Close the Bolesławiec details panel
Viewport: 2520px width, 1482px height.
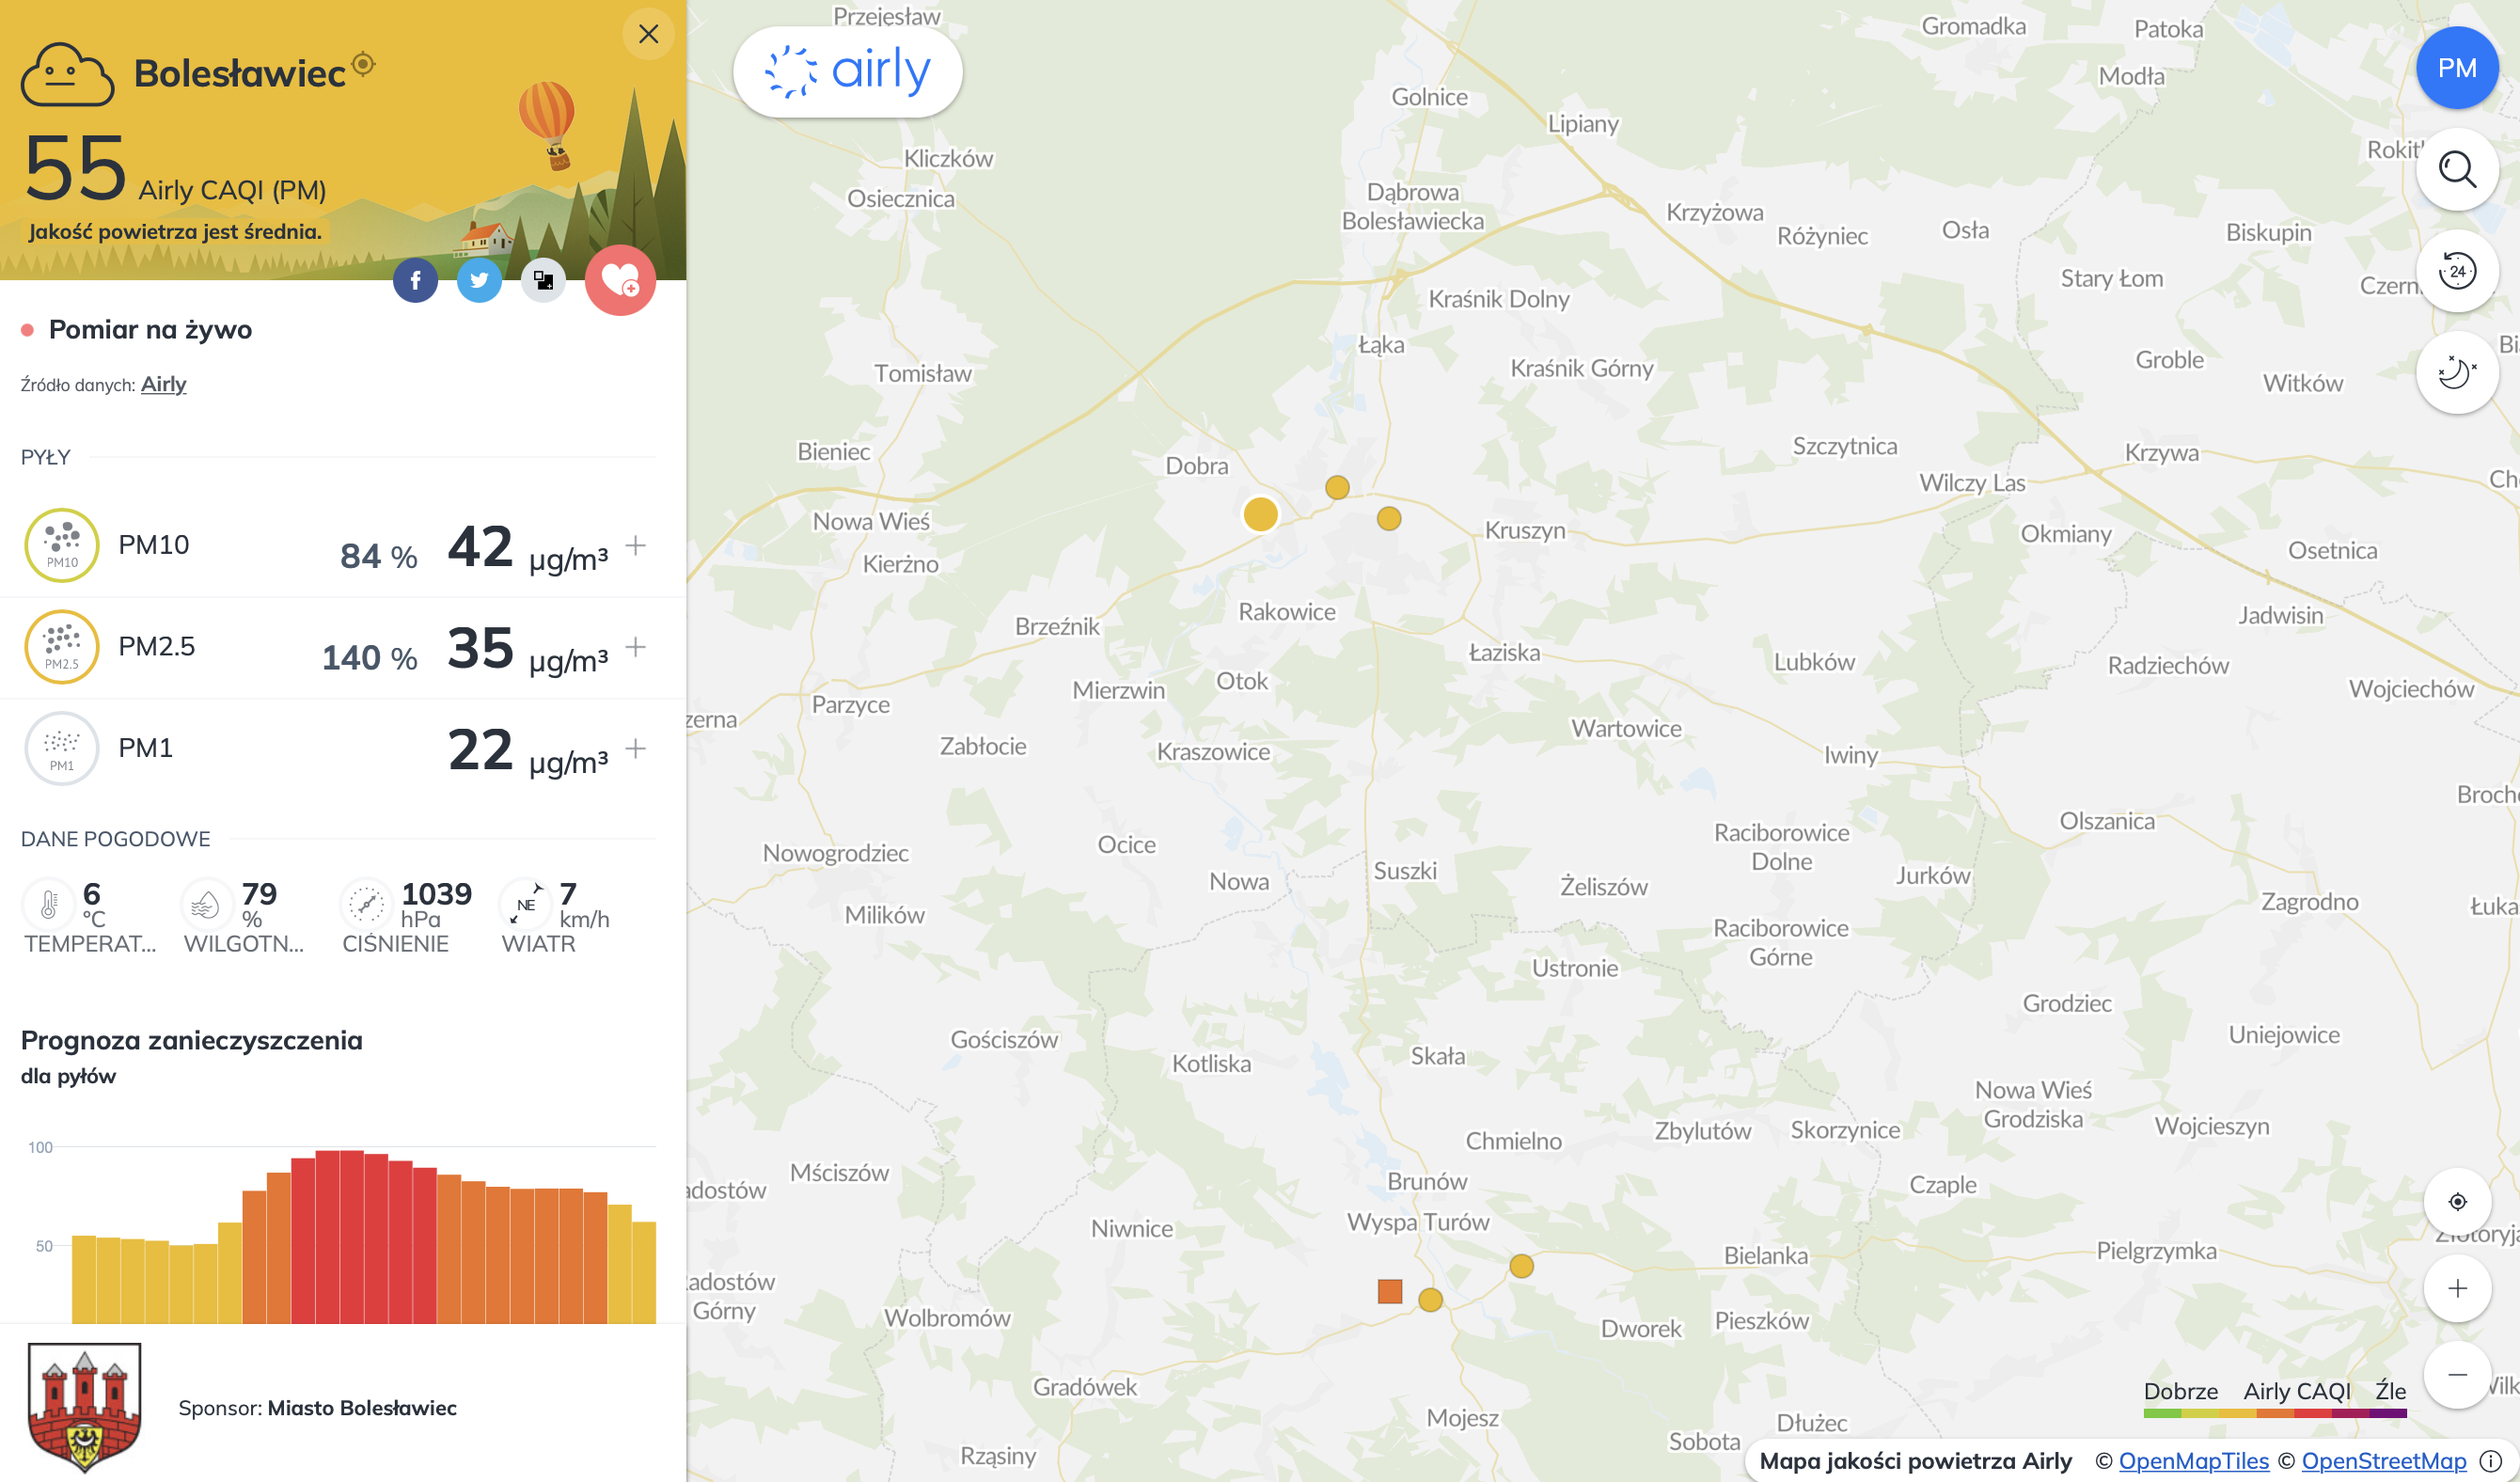(x=648, y=34)
